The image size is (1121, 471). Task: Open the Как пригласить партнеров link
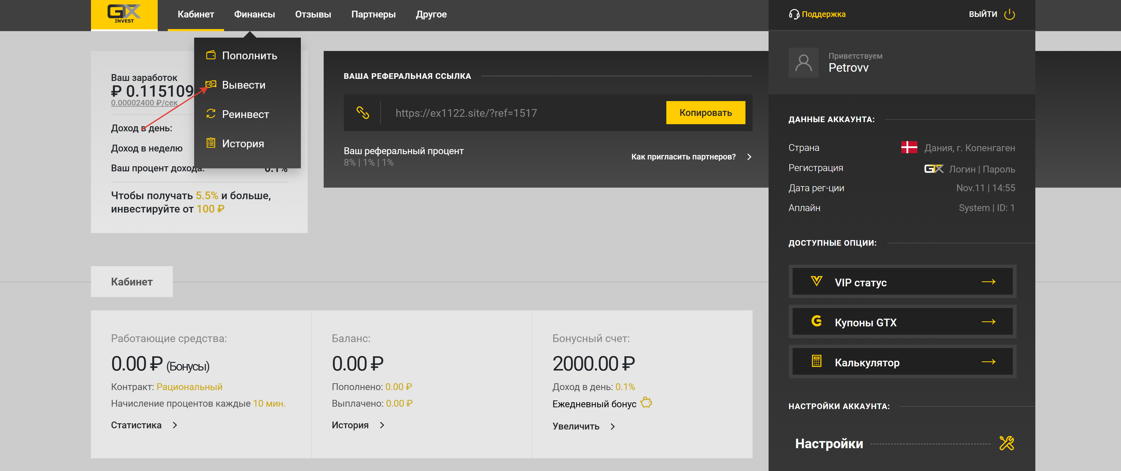(x=683, y=157)
